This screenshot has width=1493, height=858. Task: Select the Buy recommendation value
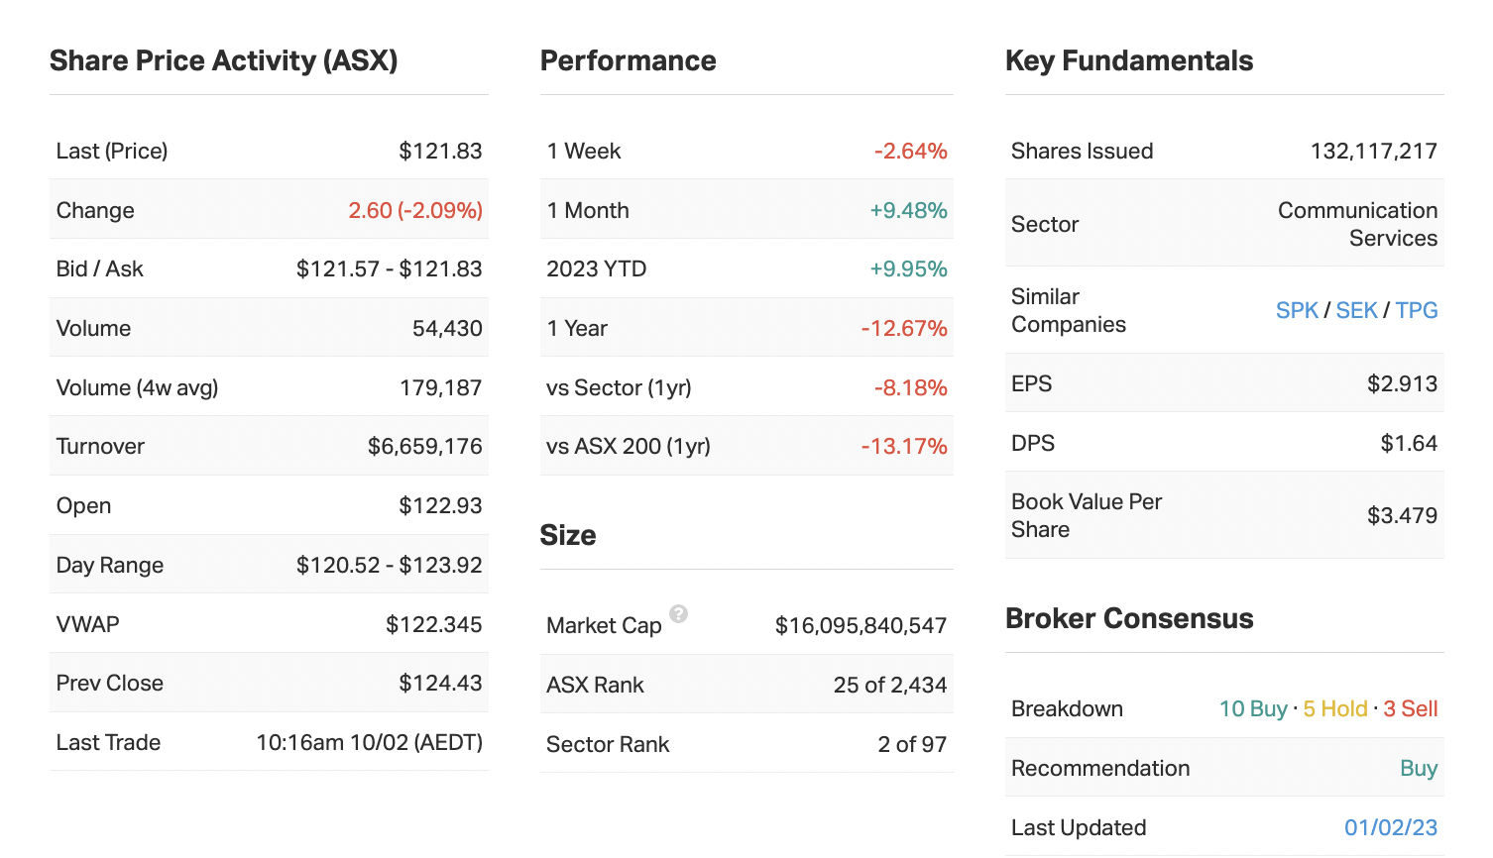point(1419,768)
